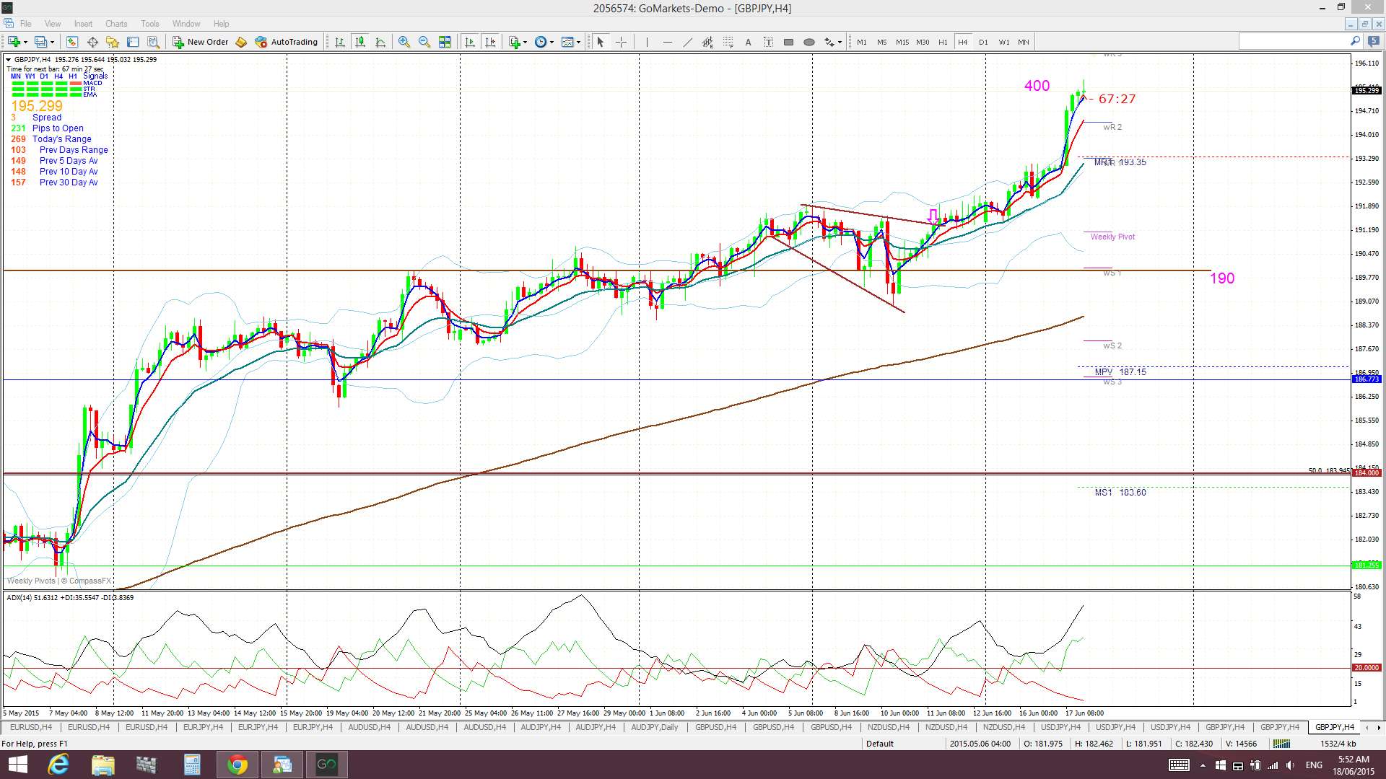Click the search magnifier icon
1386x779 pixels.
1355,42
